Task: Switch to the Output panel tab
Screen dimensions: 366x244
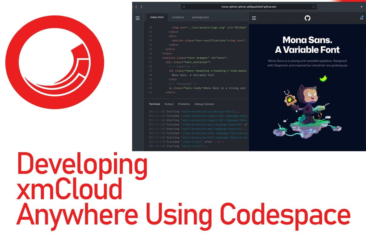Action: 169,104
